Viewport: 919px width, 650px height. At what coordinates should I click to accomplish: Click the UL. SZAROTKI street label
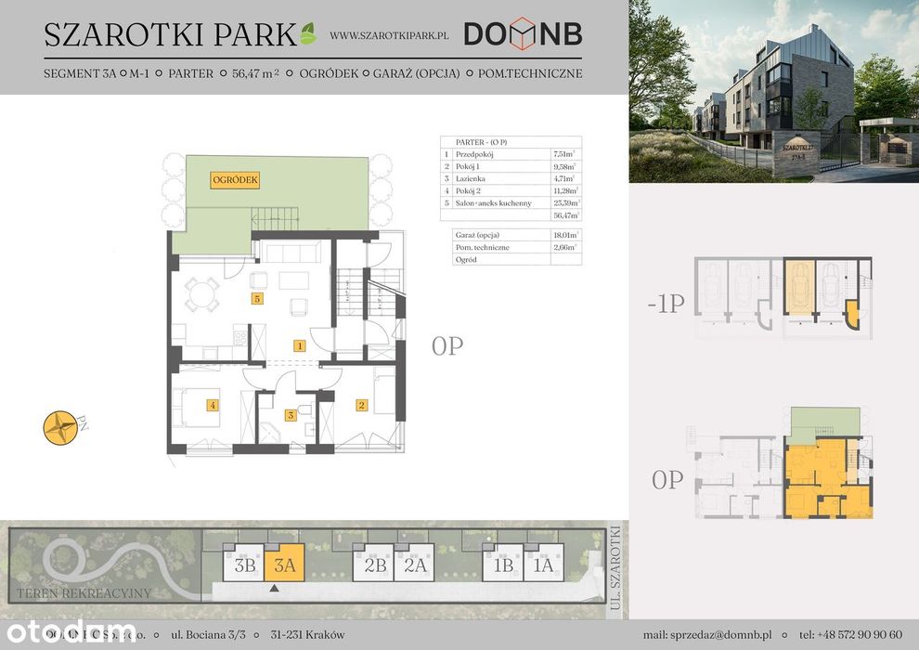(x=615, y=568)
